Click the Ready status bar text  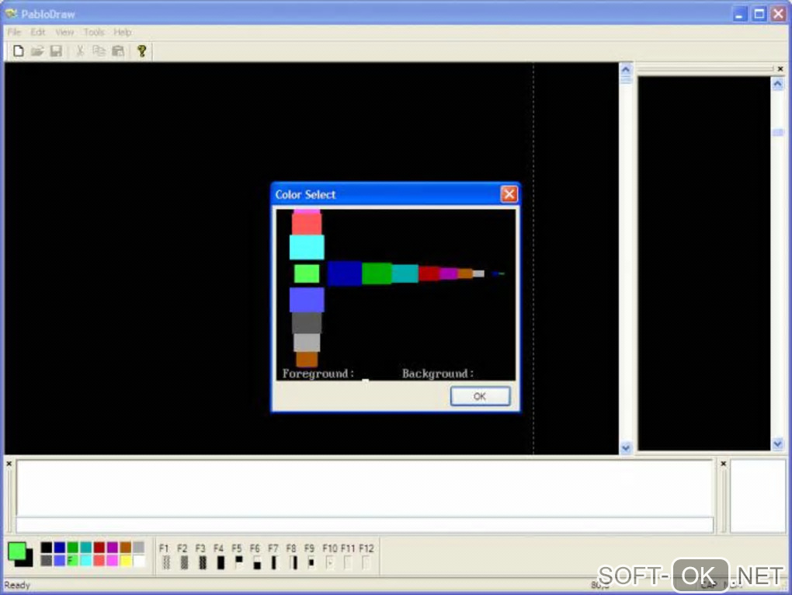point(17,585)
